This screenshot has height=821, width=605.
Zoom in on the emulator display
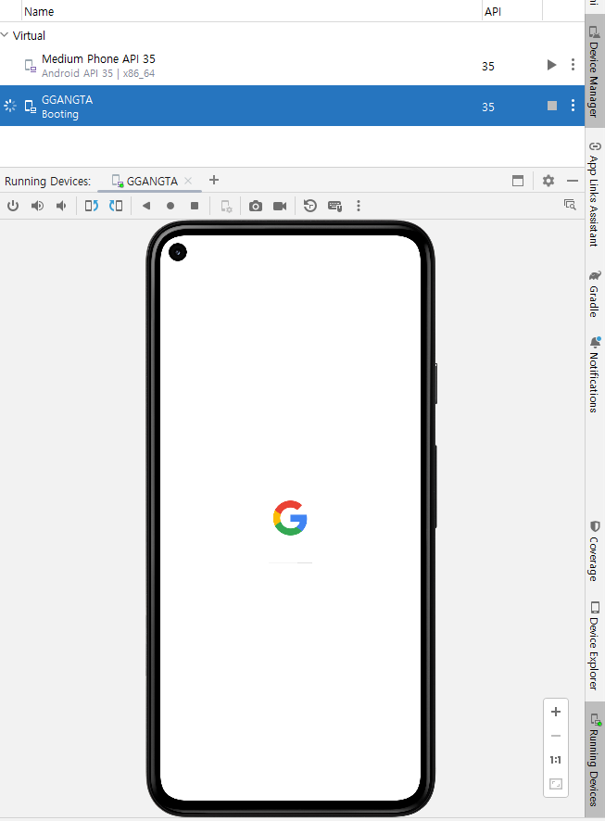click(x=556, y=712)
